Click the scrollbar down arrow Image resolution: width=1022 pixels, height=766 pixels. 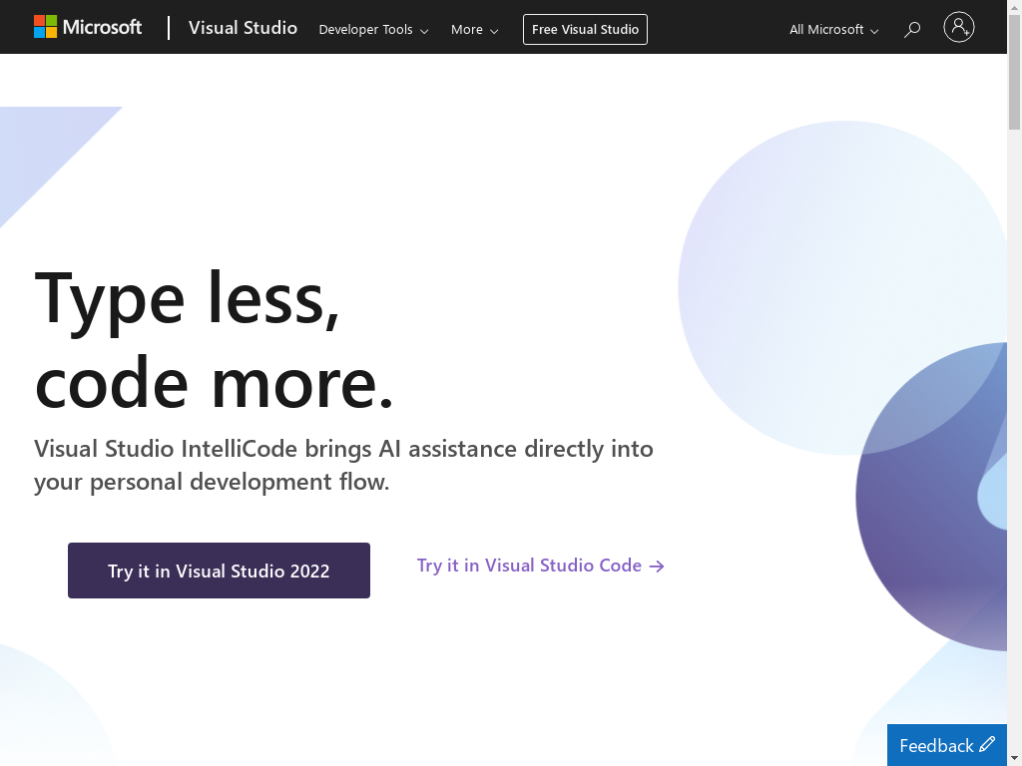(x=1014, y=759)
